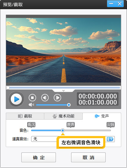Screen dimensions: 127x168
Task: Click the 变声 waveform icon
Action: [97, 116]
